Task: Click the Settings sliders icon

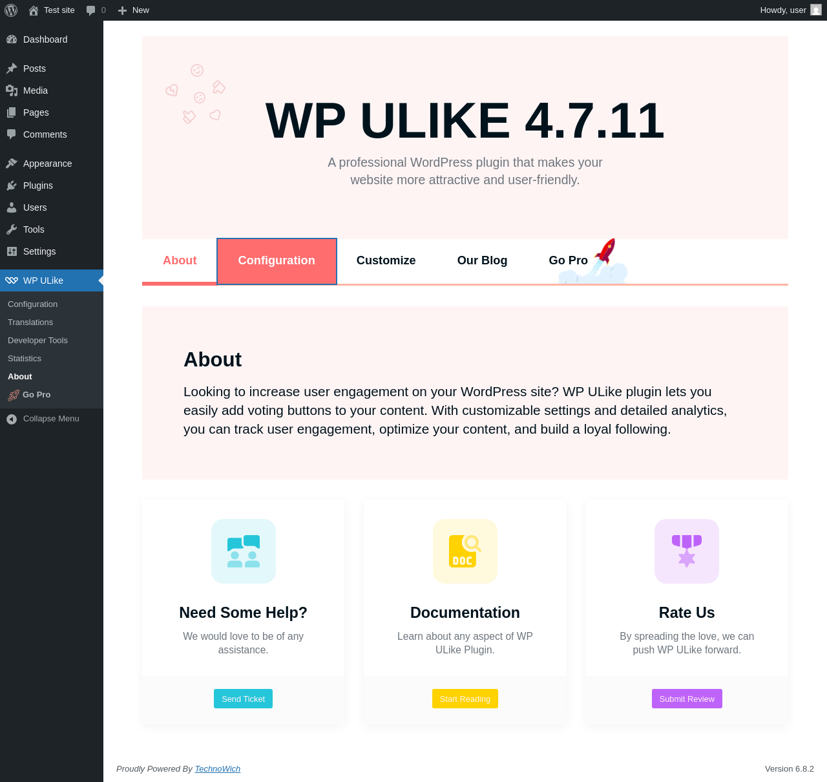Action: coord(12,251)
